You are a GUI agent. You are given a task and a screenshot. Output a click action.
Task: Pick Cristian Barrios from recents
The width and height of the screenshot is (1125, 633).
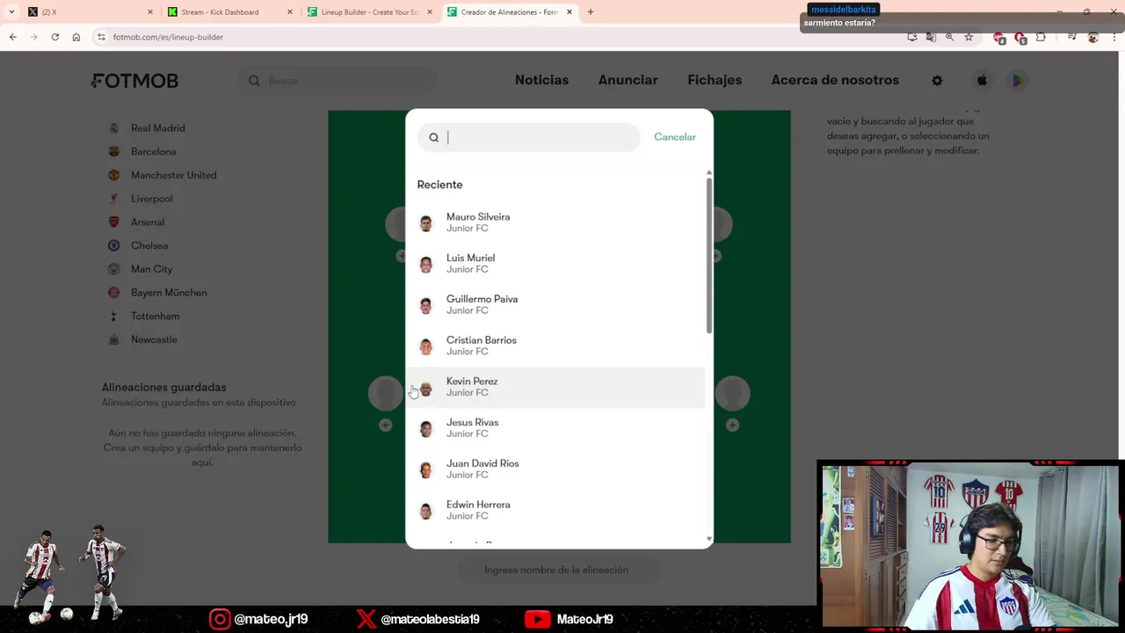click(x=555, y=346)
